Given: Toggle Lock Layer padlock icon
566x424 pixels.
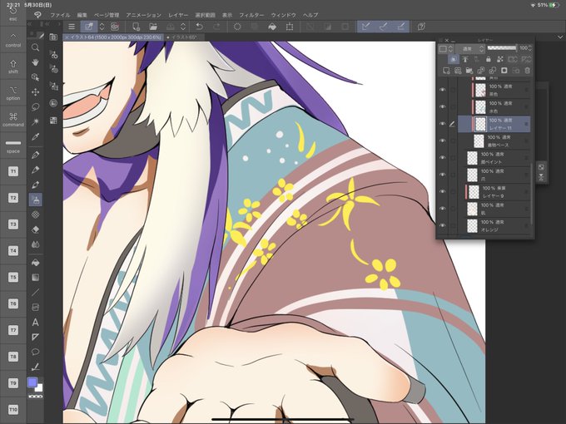Looking at the screenshot, I should pyautogui.click(x=489, y=59).
